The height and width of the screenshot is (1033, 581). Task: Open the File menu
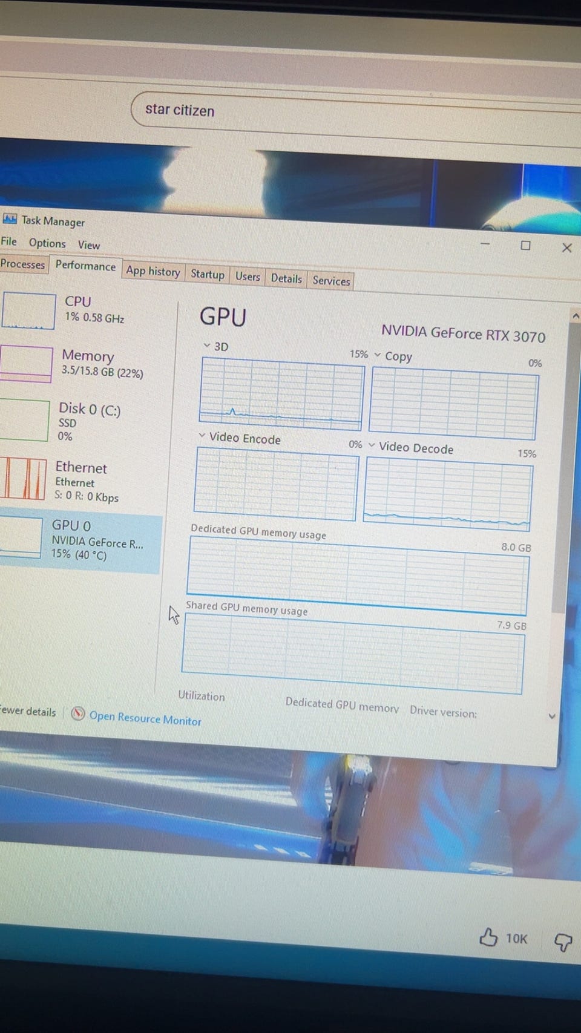click(8, 241)
